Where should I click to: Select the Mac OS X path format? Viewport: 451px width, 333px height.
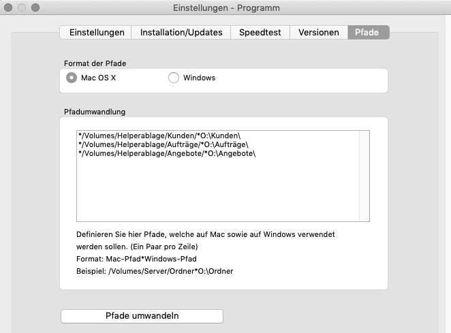(x=72, y=78)
